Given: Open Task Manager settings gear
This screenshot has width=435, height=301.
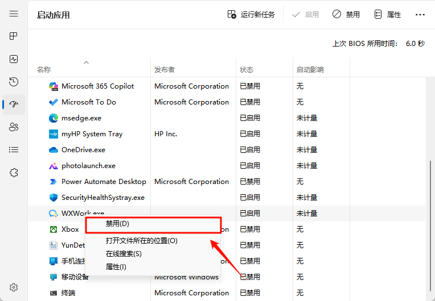Looking at the screenshot, I should click(x=14, y=287).
